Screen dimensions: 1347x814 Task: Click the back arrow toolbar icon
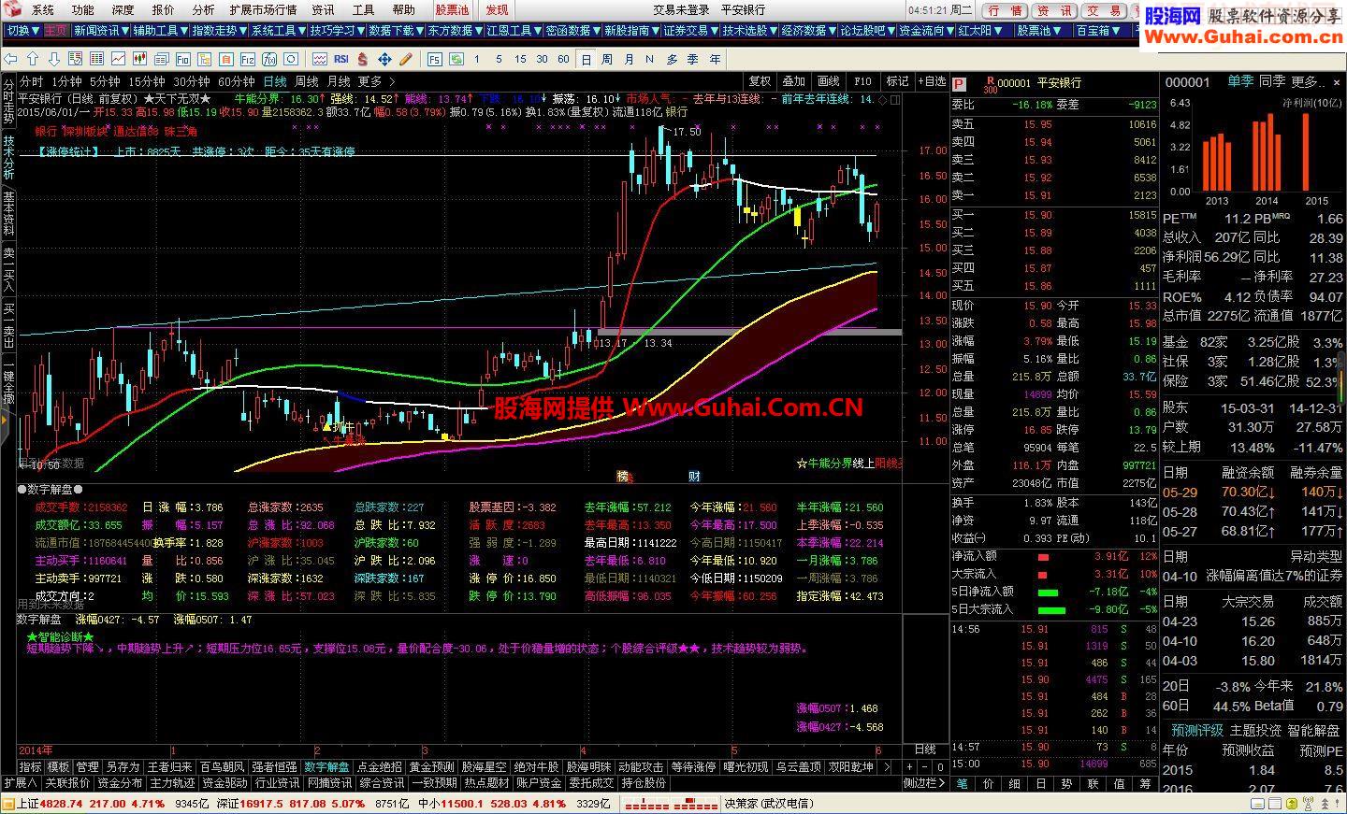(10, 59)
